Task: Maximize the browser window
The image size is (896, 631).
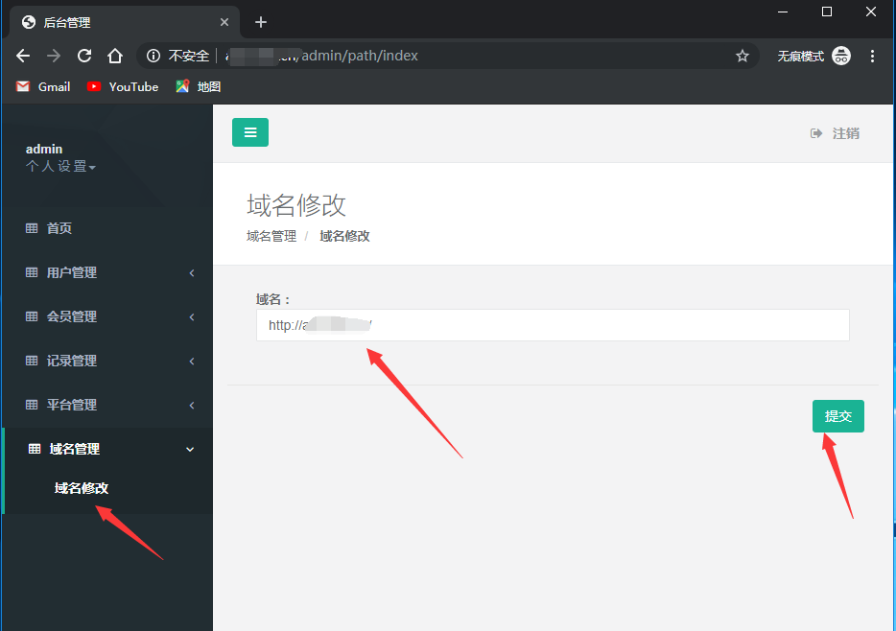Action: (826, 12)
